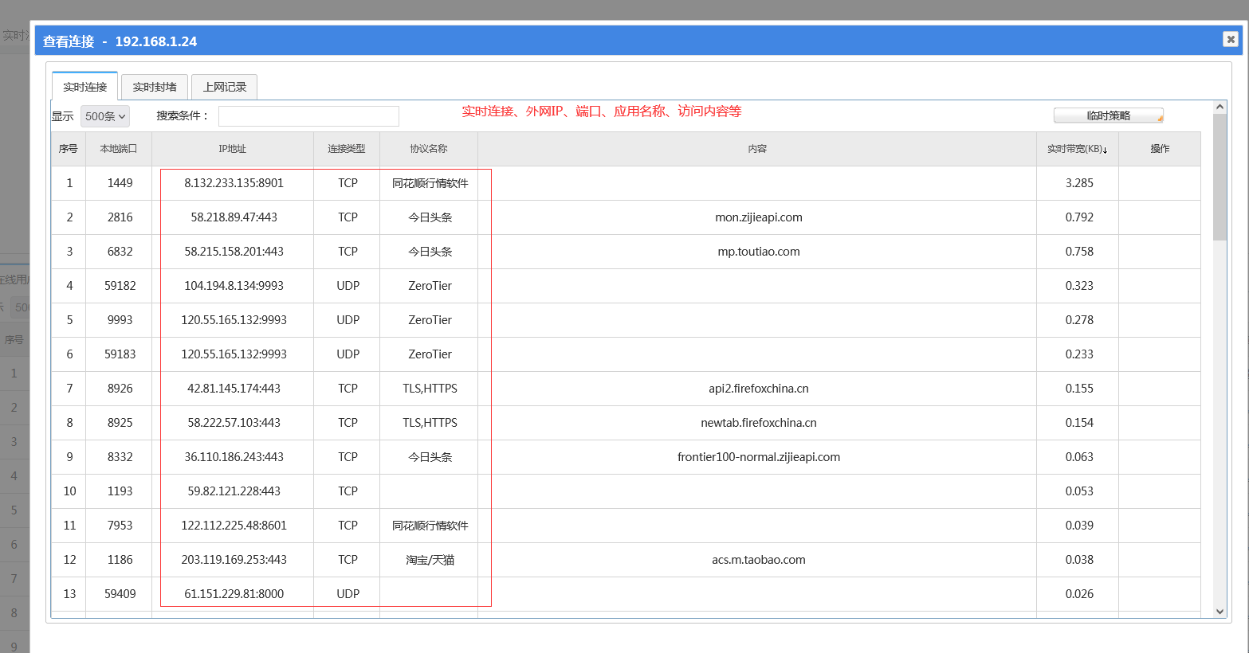
Task: Close the 查看连接 dialog
Action: [x=1230, y=39]
